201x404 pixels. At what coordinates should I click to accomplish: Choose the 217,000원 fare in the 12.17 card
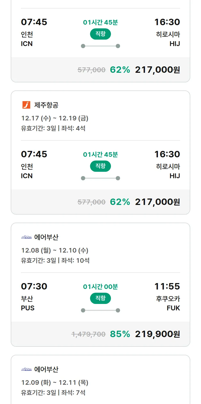[x=157, y=202]
